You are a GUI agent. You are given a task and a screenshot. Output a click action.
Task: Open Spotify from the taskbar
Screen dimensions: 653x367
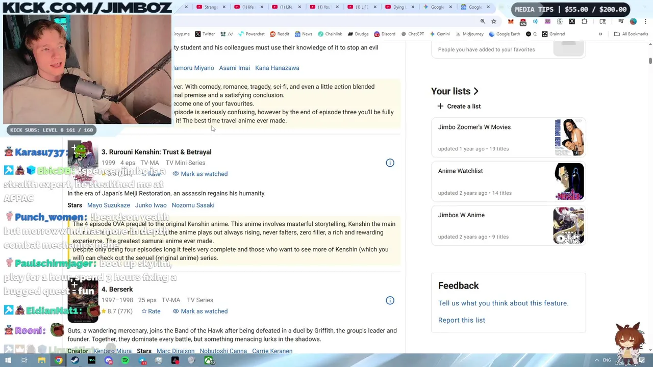pos(125,360)
